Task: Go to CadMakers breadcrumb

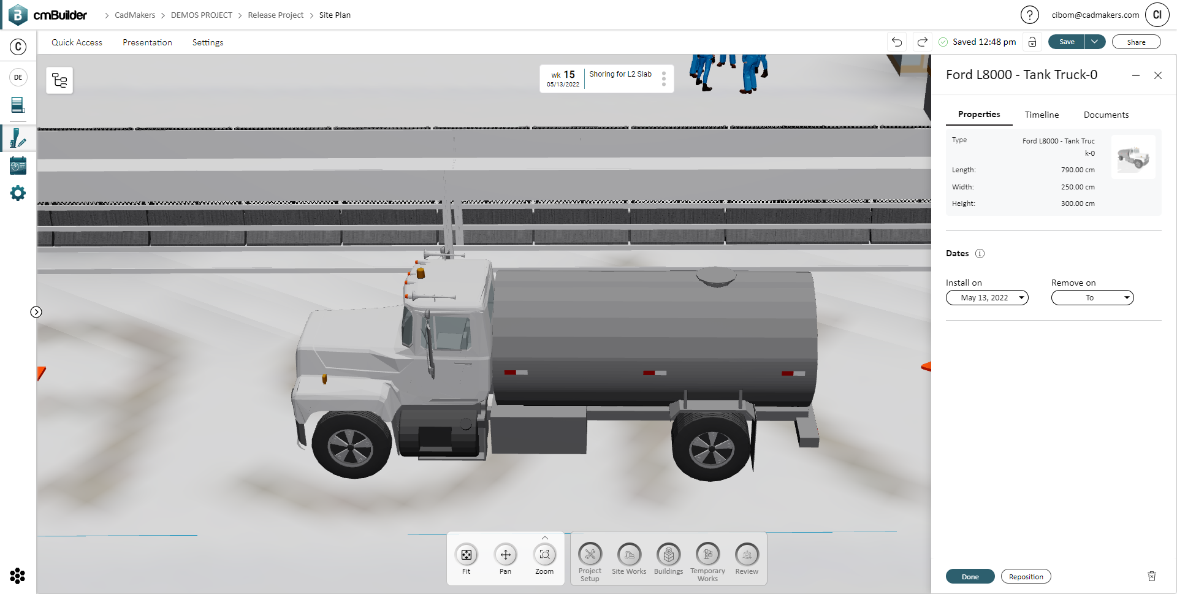Action: pyautogui.click(x=135, y=15)
